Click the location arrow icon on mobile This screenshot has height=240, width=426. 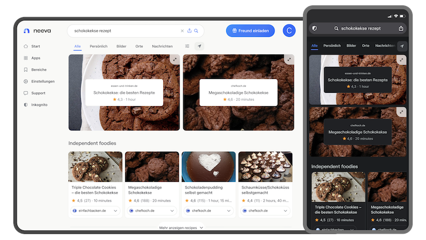[402, 46]
